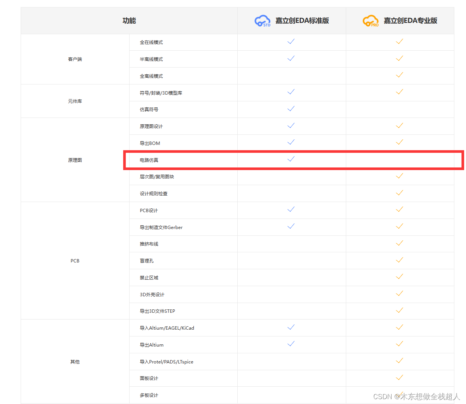Click the orange checkmark in 全在线模式 row
Screen dimensions: 466x404
pos(400,41)
